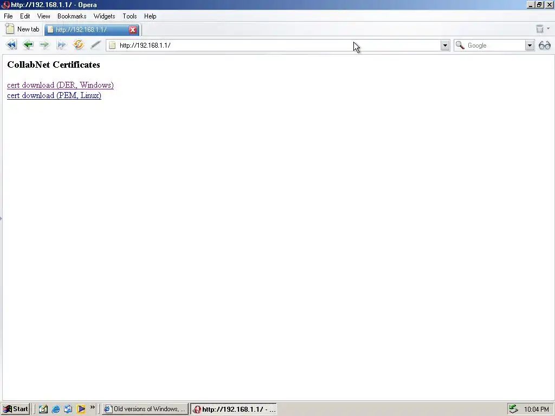Click the Rewind navigation button

coord(11,45)
